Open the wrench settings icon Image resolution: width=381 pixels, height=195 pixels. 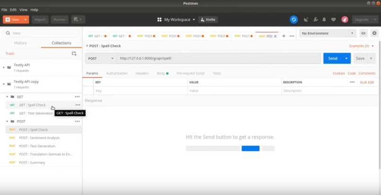[316, 20]
